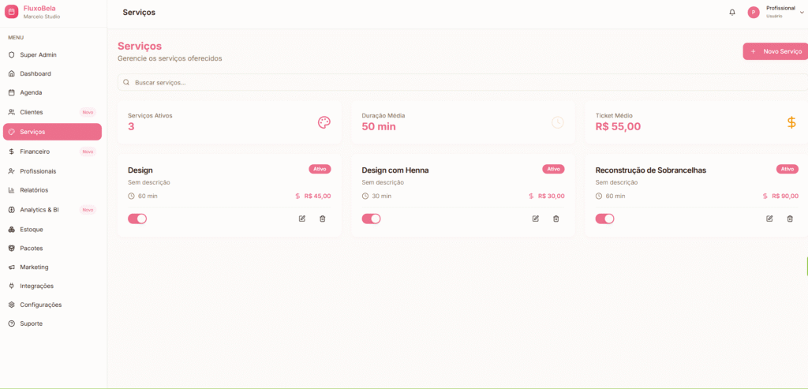Screen dimensions: 808x389
Task: Click the palette icon in Serviços Ativos card
Action: click(x=324, y=122)
